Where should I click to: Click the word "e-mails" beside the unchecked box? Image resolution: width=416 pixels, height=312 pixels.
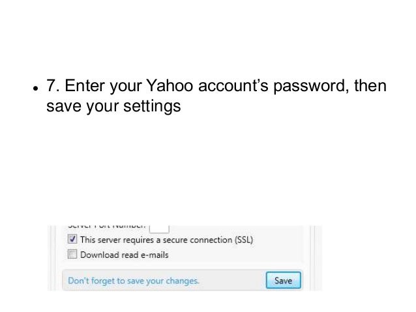click(154, 255)
